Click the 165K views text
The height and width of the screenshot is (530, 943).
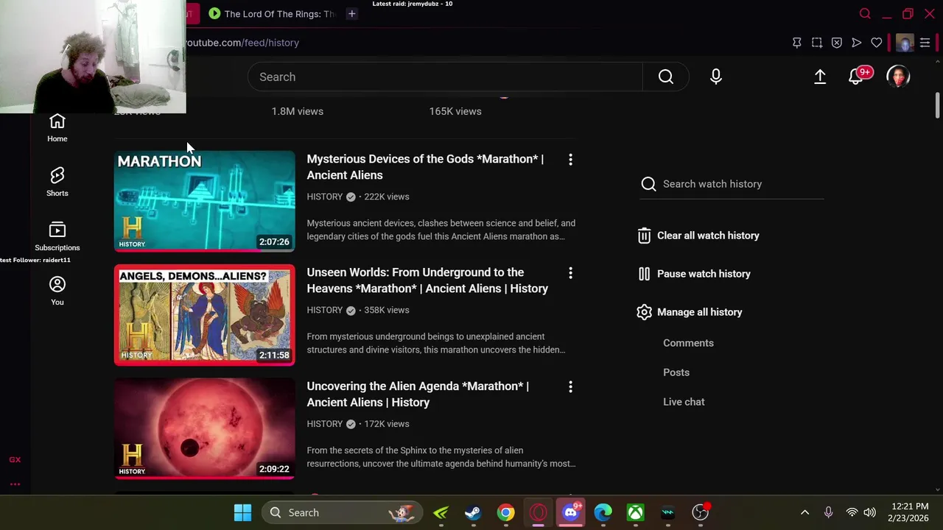click(x=455, y=111)
